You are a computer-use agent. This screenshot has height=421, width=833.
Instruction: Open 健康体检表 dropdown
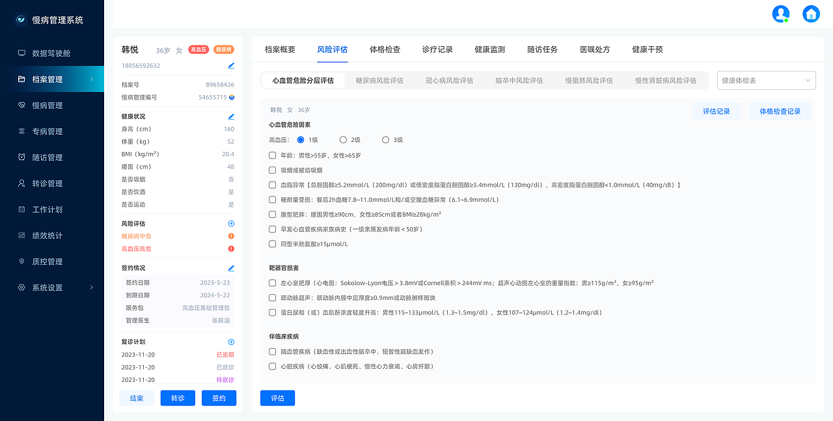click(x=766, y=81)
